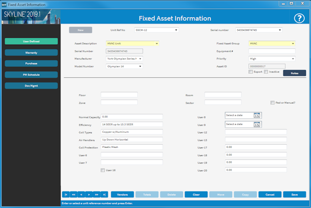Viewport: 311px width, 208px height.
Task: Click the Efficiency field
Action: 132,124
